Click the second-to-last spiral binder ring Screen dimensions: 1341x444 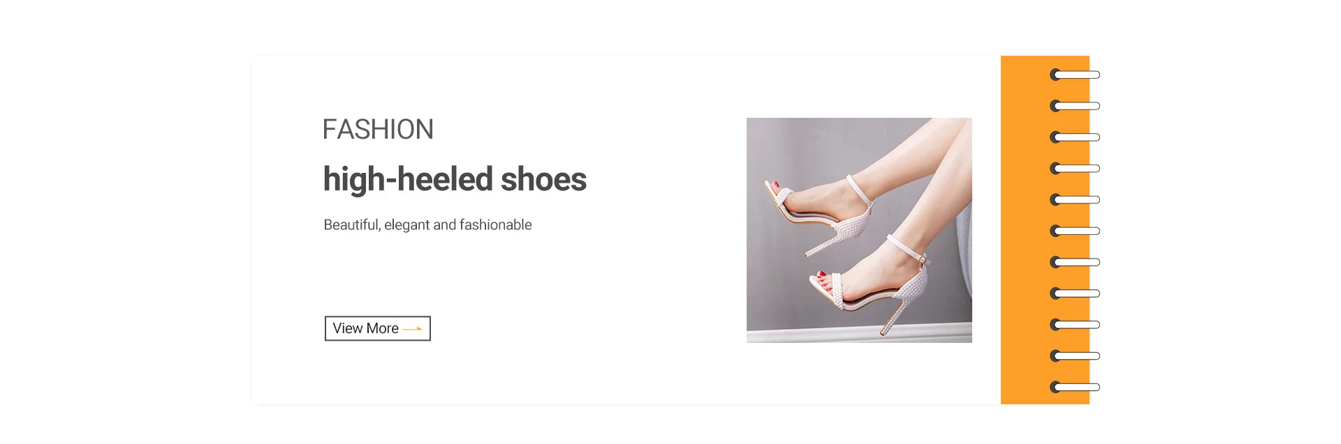pos(1075,355)
